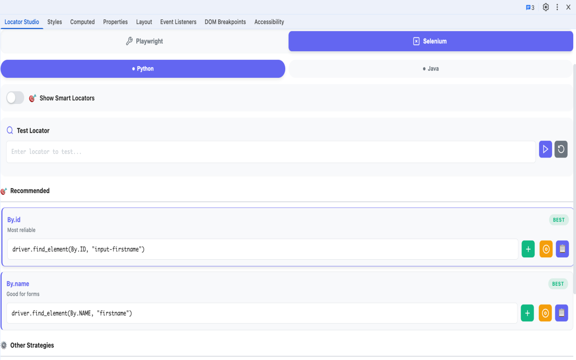
Task: Open the issues counter showing 3
Action: tap(530, 7)
